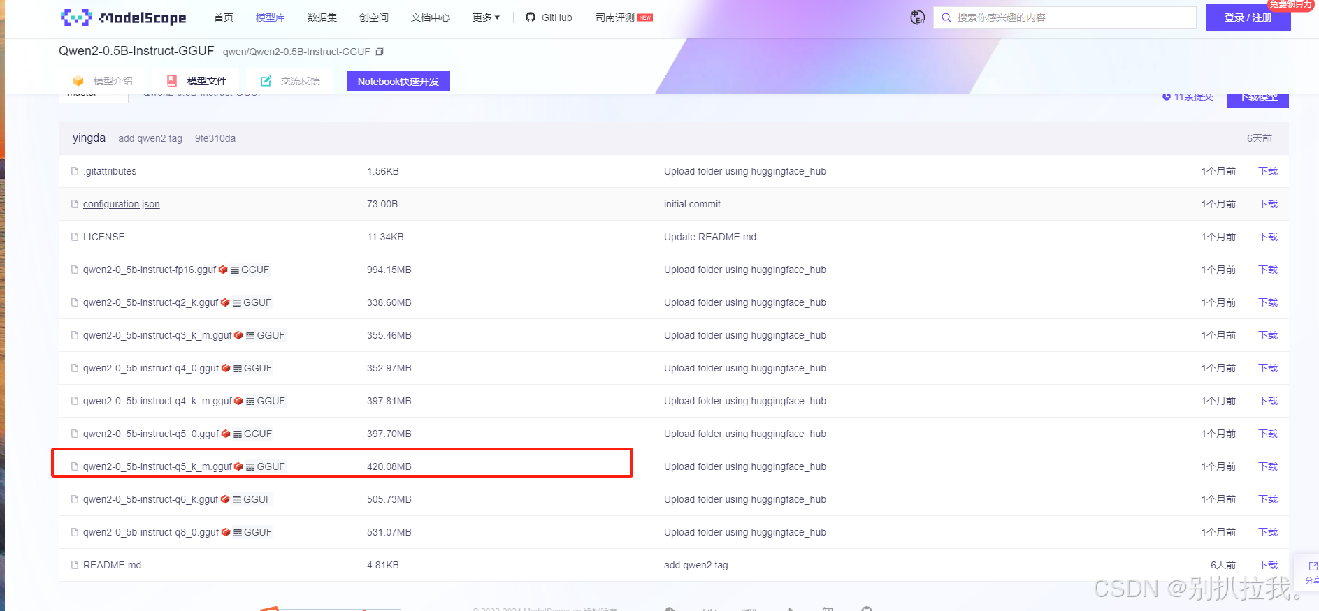Open the 文档中心 nav item
The width and height of the screenshot is (1319, 611).
[x=431, y=17]
